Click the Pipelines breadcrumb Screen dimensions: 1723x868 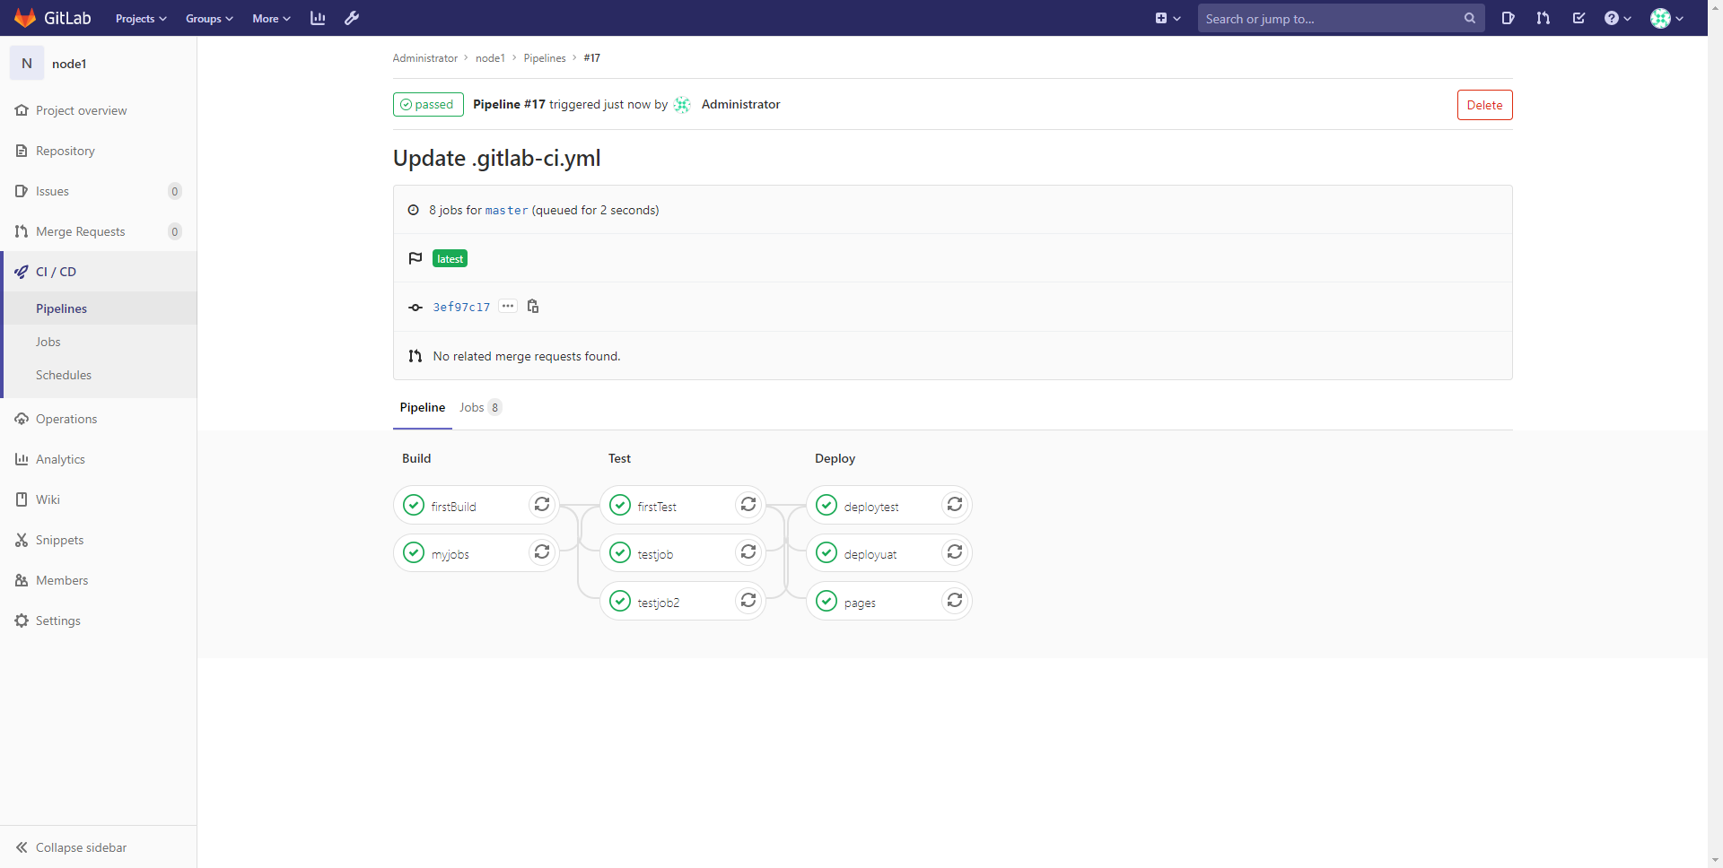pos(545,58)
